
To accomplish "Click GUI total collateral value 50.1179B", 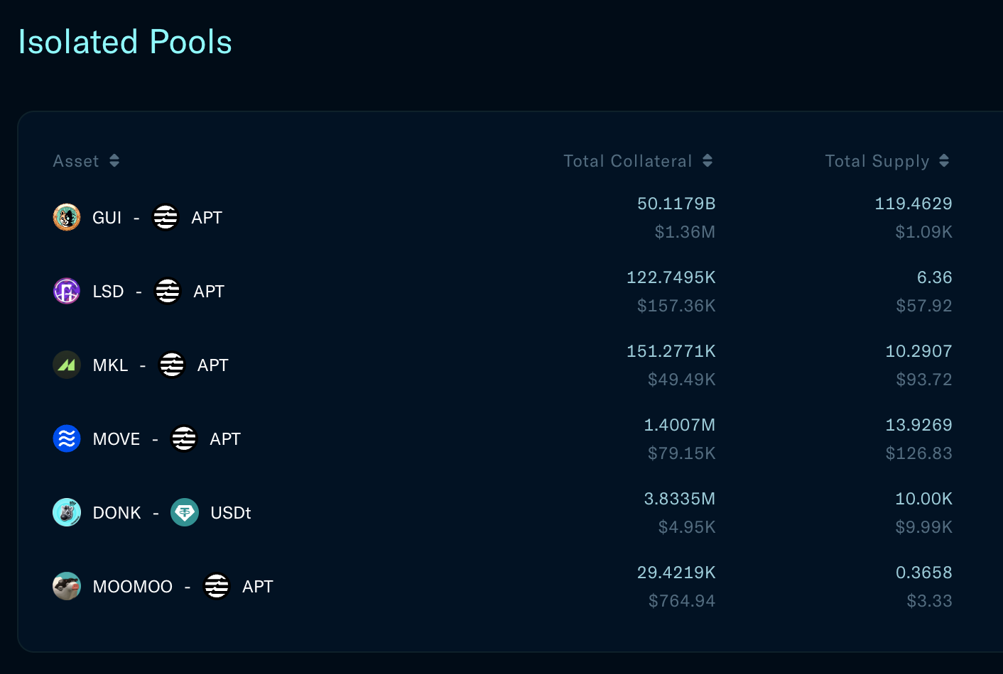I will [676, 204].
